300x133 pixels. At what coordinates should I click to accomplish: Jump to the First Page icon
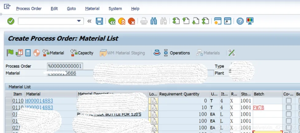tap(176, 21)
